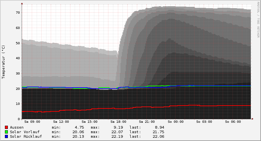Click the RRDTOOL / TOBI OETIKER watermark
This screenshot has height=141, width=261.
(x=258, y=20)
